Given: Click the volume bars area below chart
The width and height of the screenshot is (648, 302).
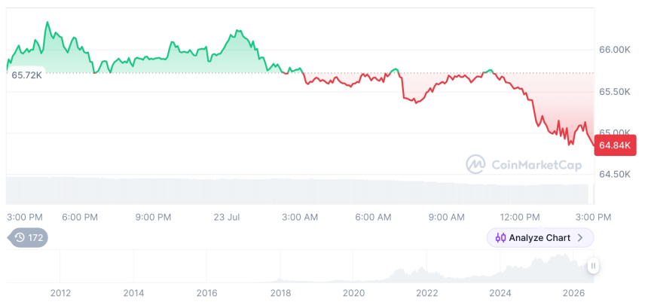Looking at the screenshot, I should point(298,191).
